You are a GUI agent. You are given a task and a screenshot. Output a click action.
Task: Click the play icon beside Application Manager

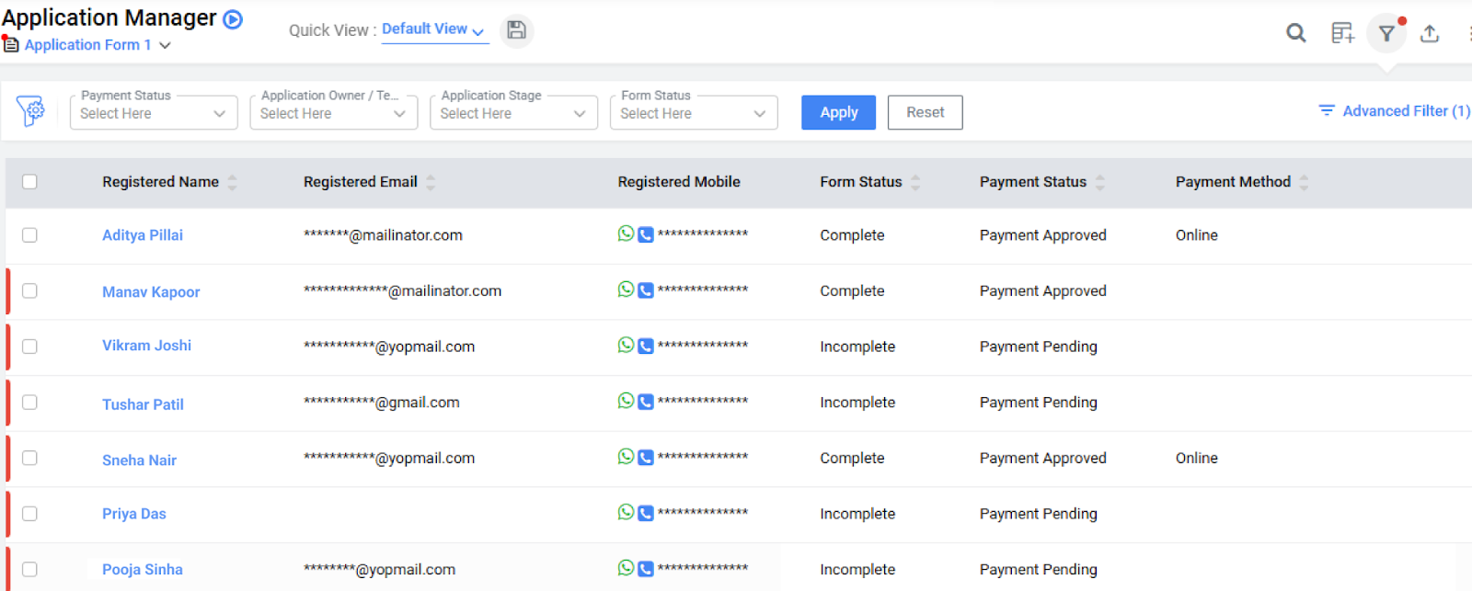pos(234,19)
